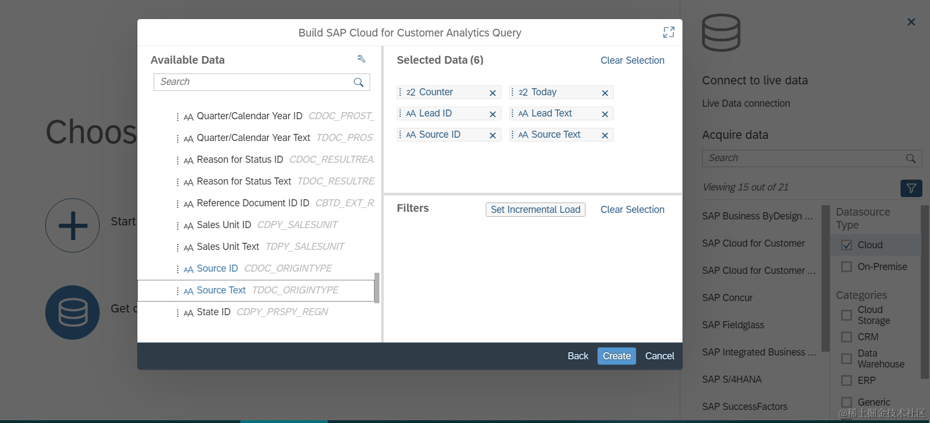Remove Source ID from Selected Data
The width and height of the screenshot is (930, 423).
coord(492,136)
